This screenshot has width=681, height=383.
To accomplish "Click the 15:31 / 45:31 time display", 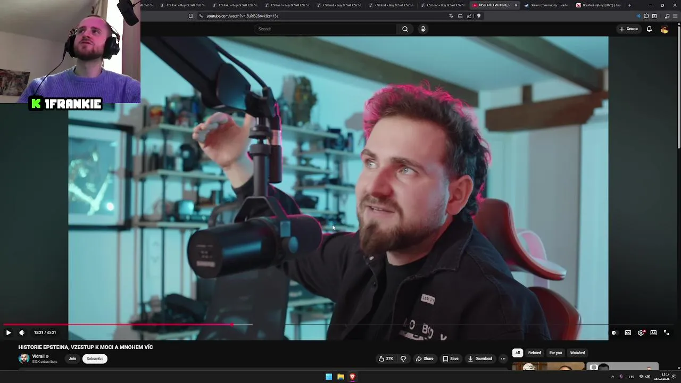I will click(45, 332).
